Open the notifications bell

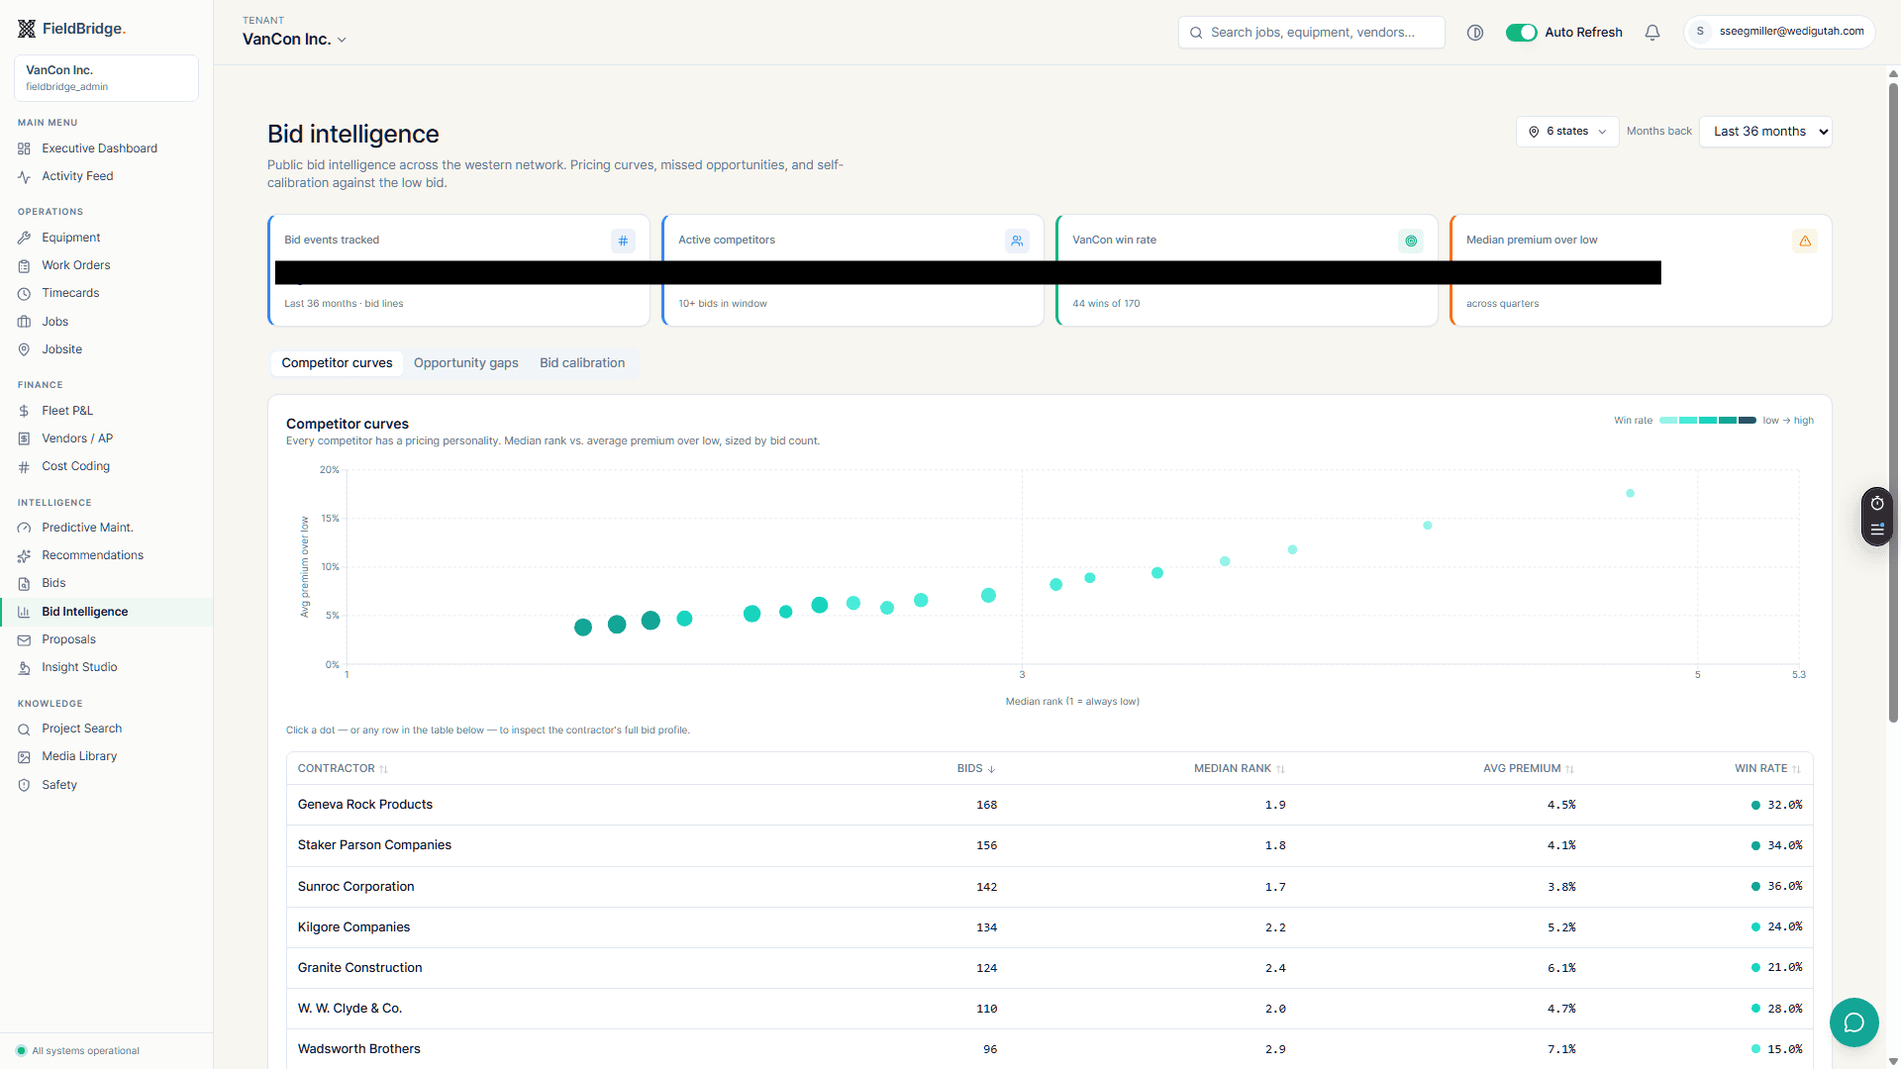point(1652,33)
